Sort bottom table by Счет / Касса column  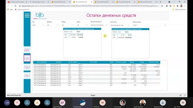tap(93, 62)
